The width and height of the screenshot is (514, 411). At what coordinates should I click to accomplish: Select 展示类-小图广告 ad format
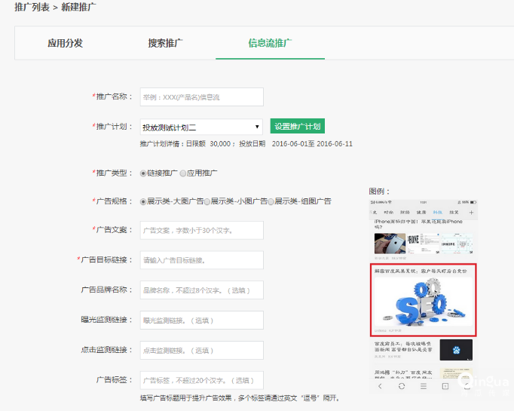tap(207, 201)
